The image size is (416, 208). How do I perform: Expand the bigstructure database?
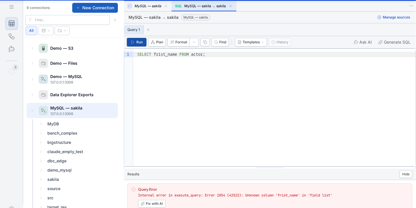pyautogui.click(x=41, y=142)
